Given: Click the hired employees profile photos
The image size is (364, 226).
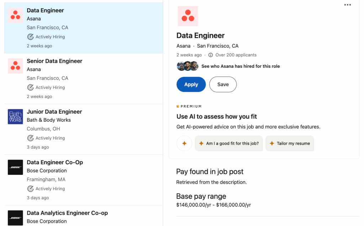Looking at the screenshot, I should pyautogui.click(x=188, y=66).
